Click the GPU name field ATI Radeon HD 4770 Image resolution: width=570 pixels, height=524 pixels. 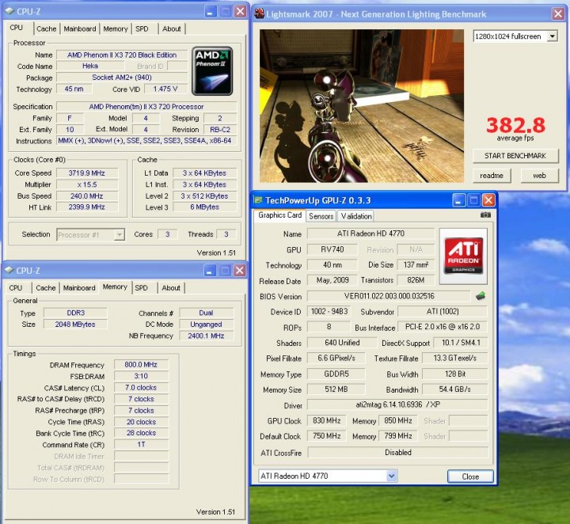tap(370, 234)
